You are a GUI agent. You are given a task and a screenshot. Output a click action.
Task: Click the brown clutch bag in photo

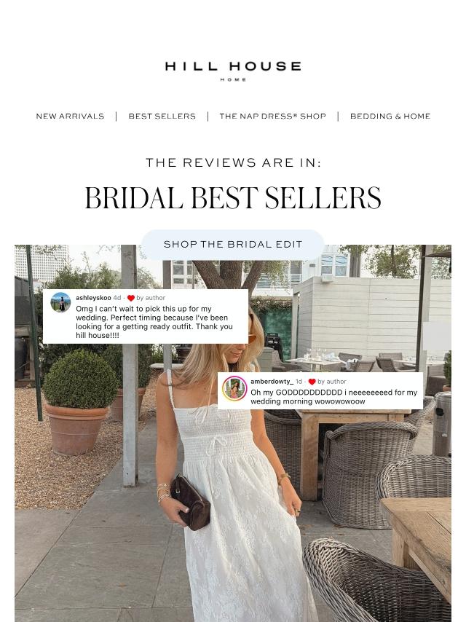click(x=191, y=503)
